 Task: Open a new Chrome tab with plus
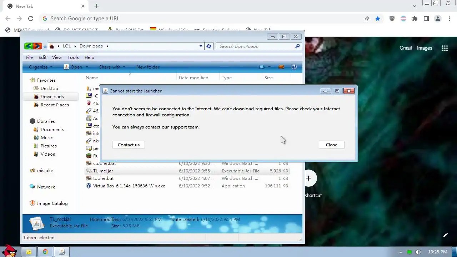coord(96,6)
